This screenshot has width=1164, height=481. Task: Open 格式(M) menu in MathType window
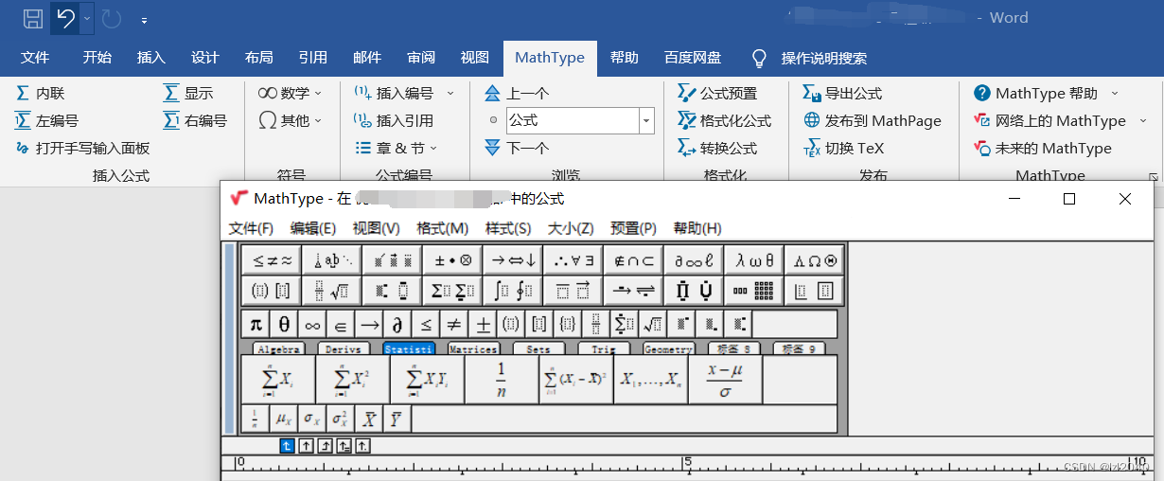click(x=443, y=228)
